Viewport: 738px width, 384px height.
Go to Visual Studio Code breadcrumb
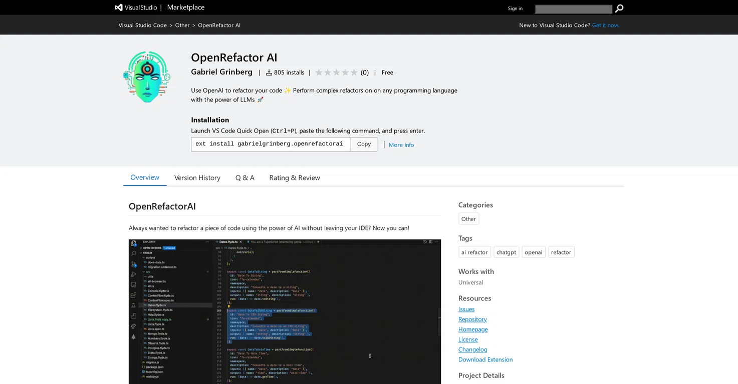pyautogui.click(x=143, y=25)
